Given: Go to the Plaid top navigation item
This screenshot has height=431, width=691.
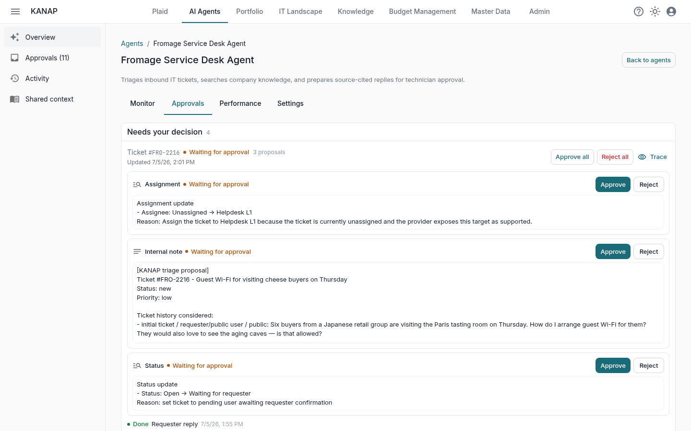Looking at the screenshot, I should coord(160,11).
